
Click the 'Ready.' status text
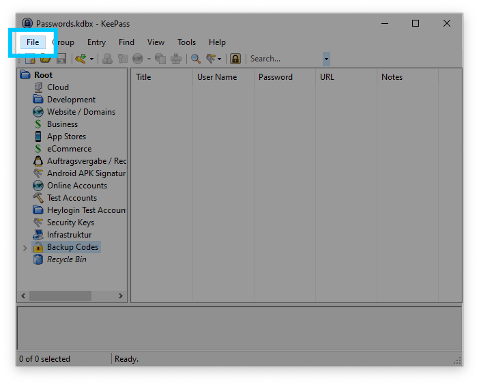point(126,359)
